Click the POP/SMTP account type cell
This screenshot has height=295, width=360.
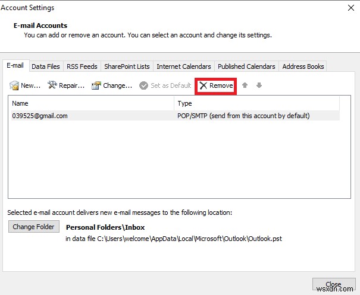coord(243,116)
